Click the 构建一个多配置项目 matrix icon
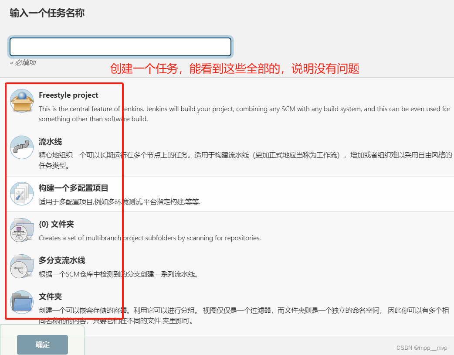The image size is (454, 355). [x=21, y=193]
